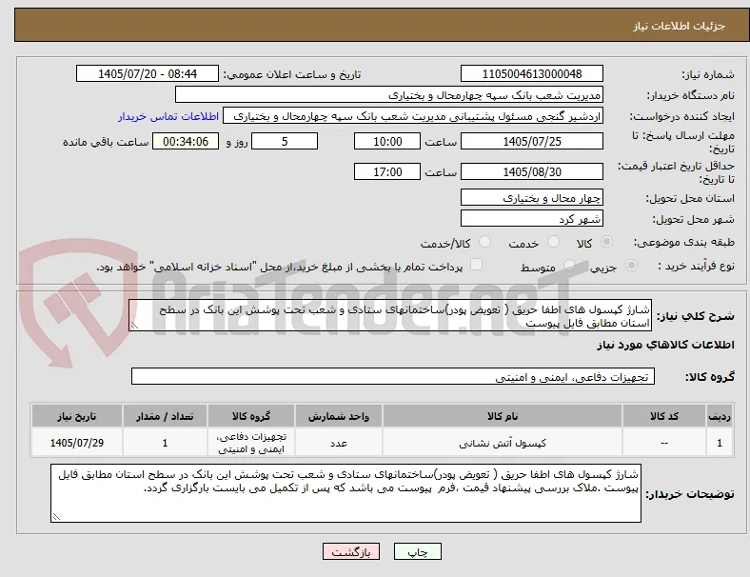Click the quantity cell 1 in تعداد / مقدار column

pyautogui.click(x=165, y=443)
